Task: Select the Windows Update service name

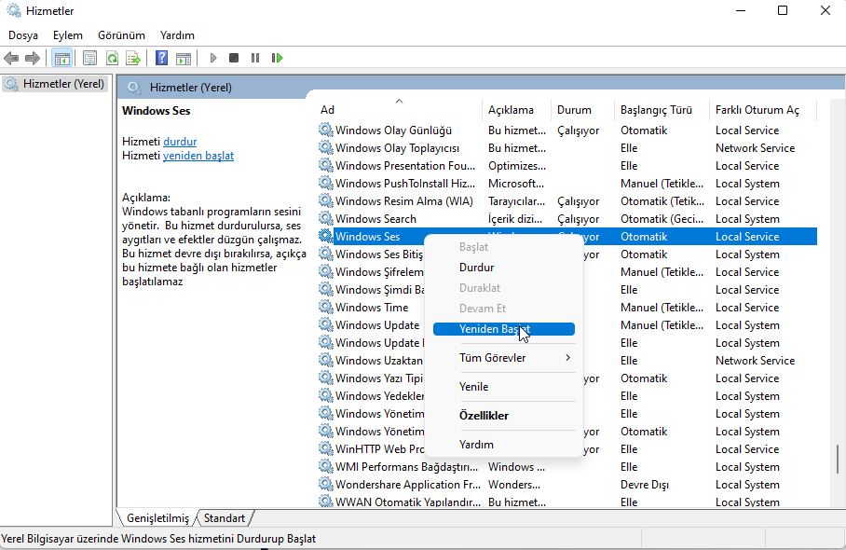Action: (377, 325)
